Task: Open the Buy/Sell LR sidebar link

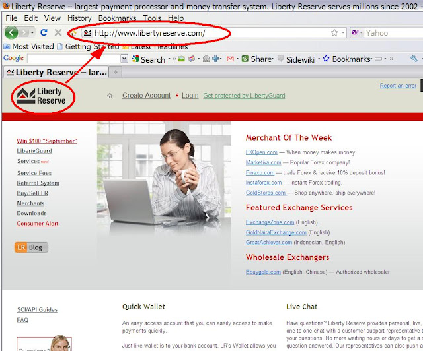Action: pos(32,193)
